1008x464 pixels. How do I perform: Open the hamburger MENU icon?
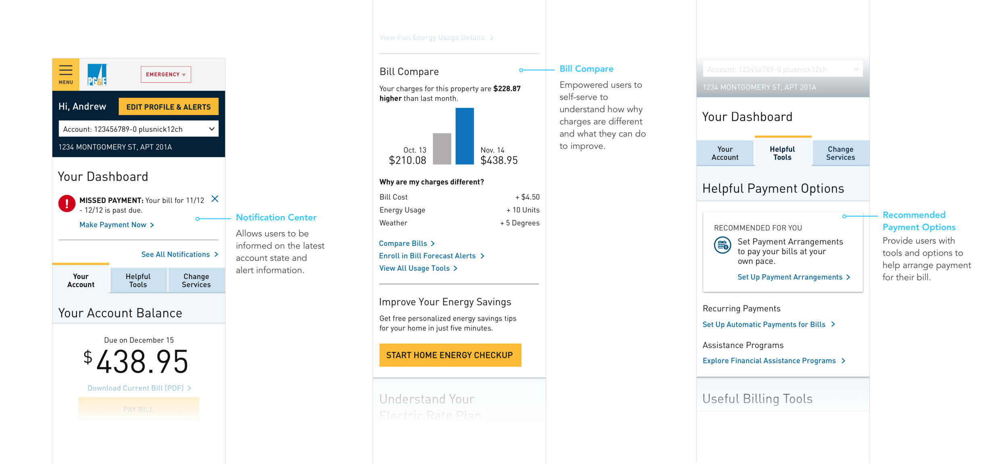[x=66, y=75]
